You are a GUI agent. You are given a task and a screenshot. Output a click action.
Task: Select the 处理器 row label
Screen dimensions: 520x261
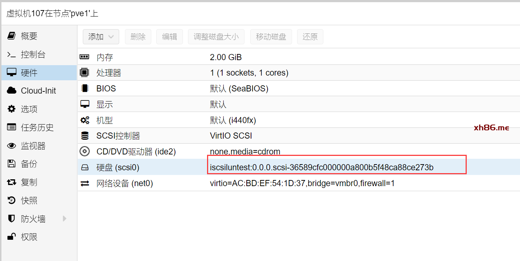pos(109,73)
